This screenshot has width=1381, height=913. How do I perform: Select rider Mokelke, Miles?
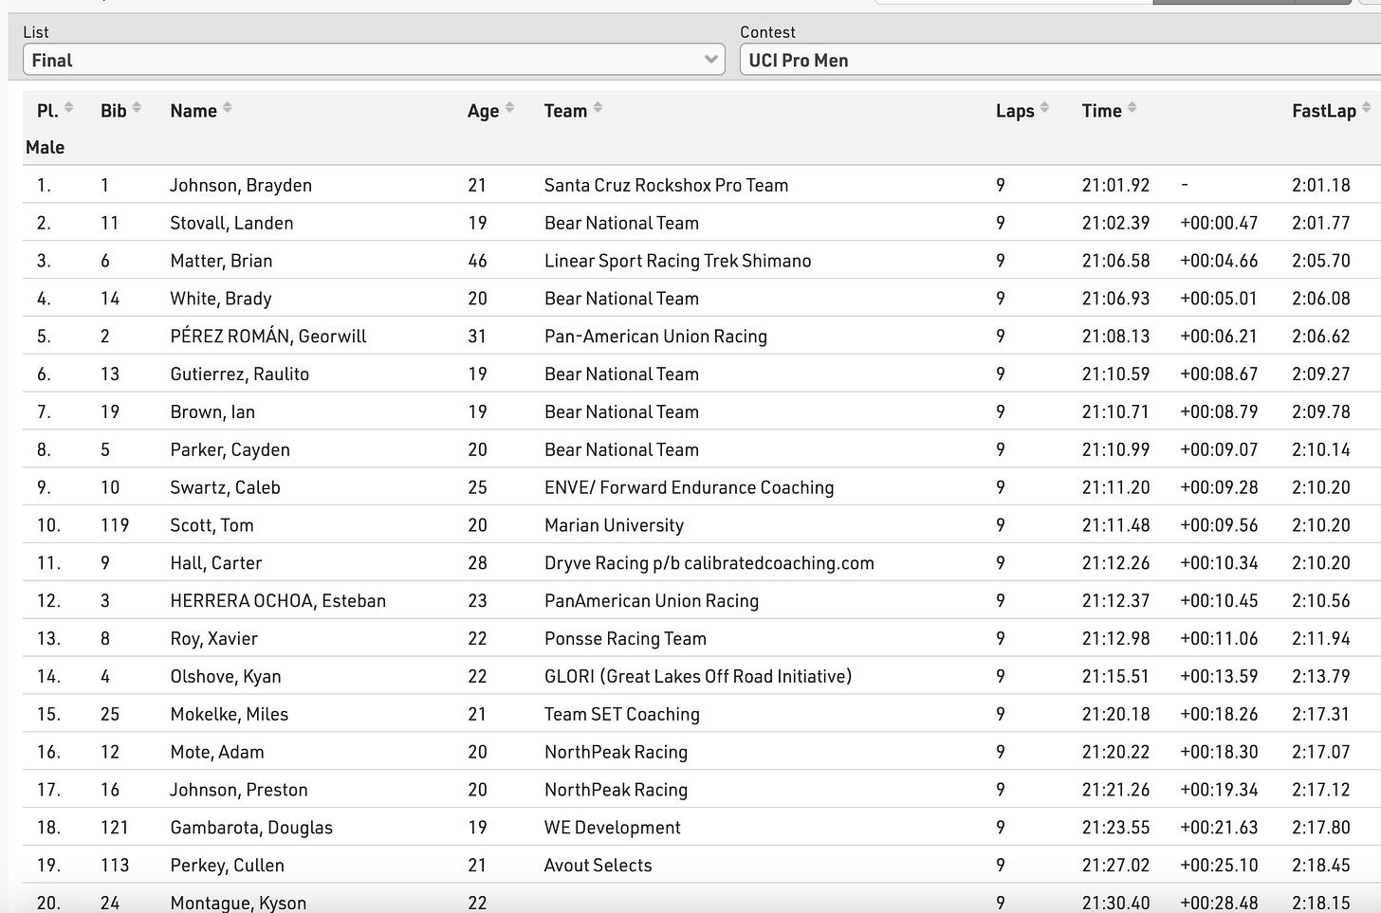coord(230,715)
